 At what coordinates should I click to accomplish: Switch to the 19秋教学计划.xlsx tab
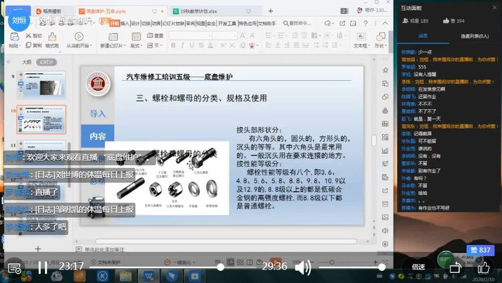tap(199, 11)
